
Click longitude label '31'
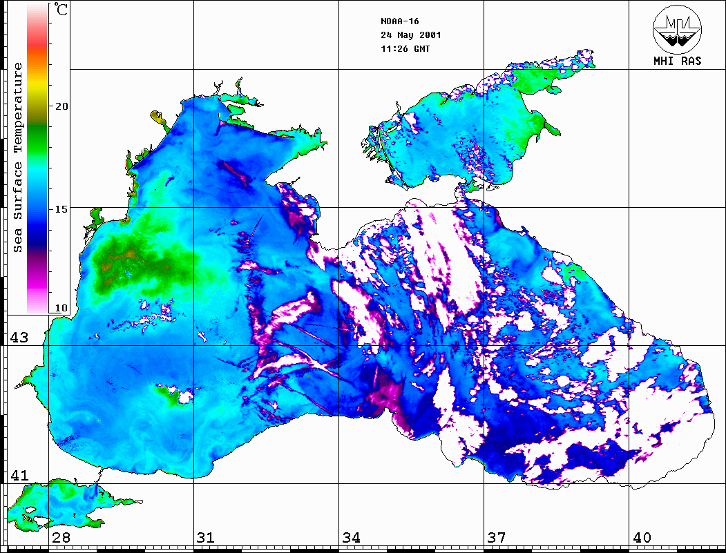coord(206,537)
